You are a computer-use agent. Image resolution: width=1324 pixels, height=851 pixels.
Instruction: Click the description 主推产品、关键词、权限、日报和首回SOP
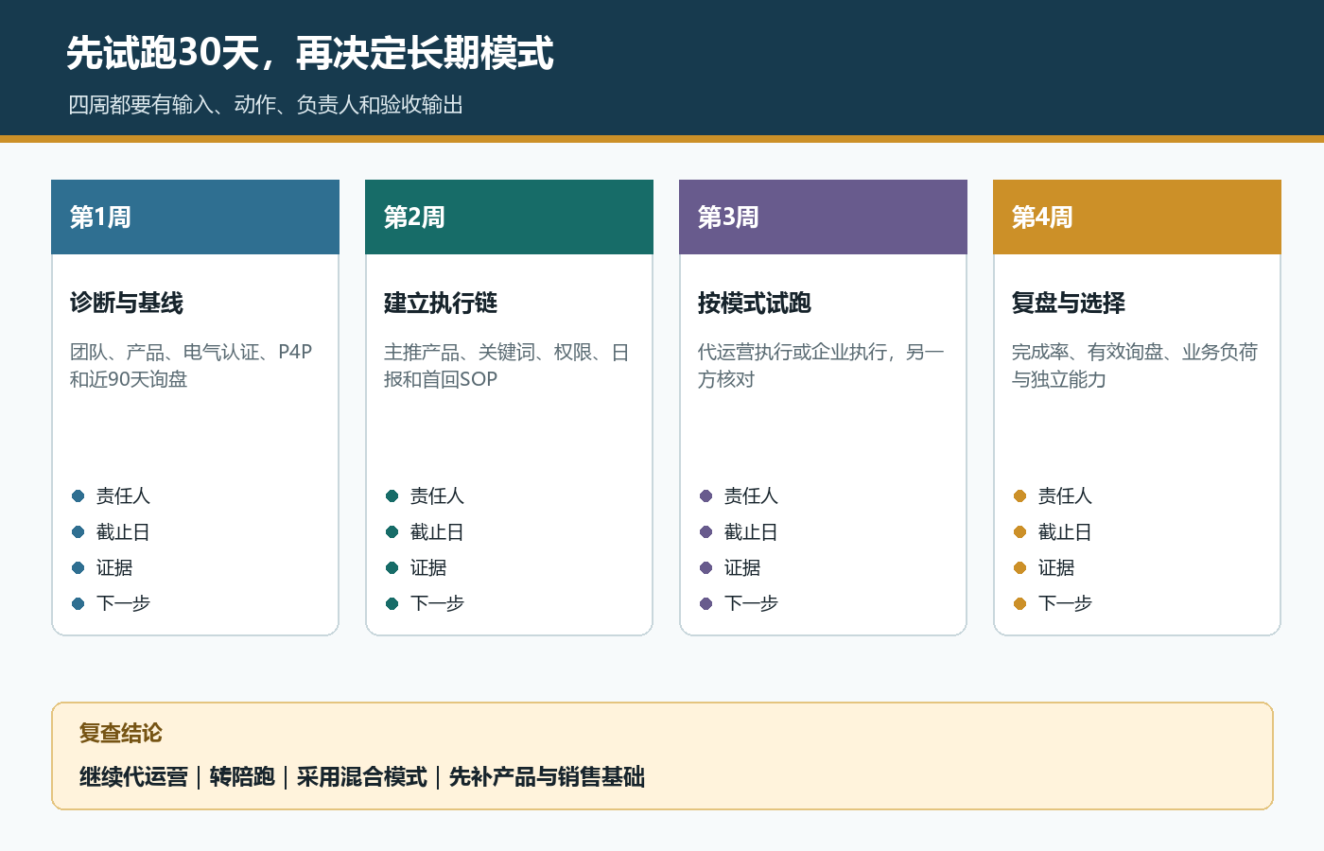click(x=507, y=366)
